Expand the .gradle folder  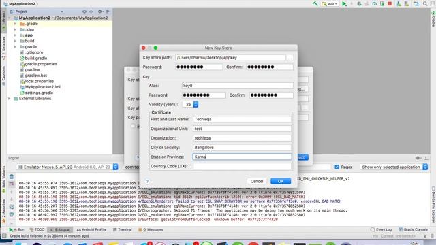click(15, 24)
